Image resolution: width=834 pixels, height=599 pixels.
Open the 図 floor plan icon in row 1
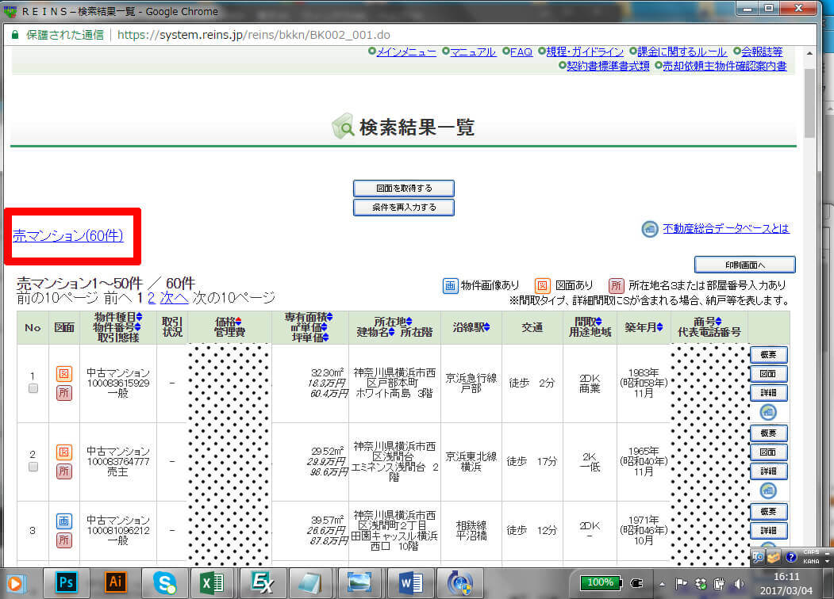pyautogui.click(x=64, y=373)
